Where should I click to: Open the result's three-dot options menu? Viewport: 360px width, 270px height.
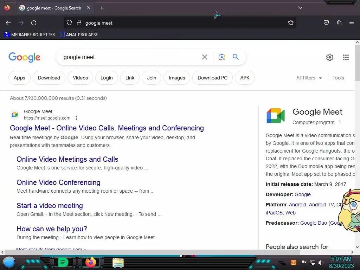(76, 118)
